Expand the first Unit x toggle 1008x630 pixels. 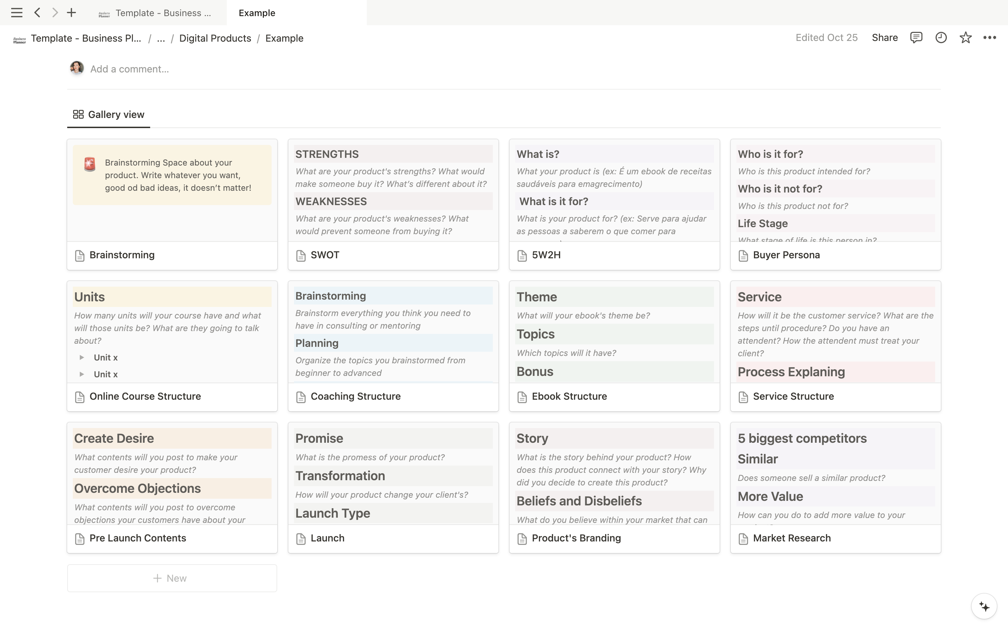[x=82, y=357]
